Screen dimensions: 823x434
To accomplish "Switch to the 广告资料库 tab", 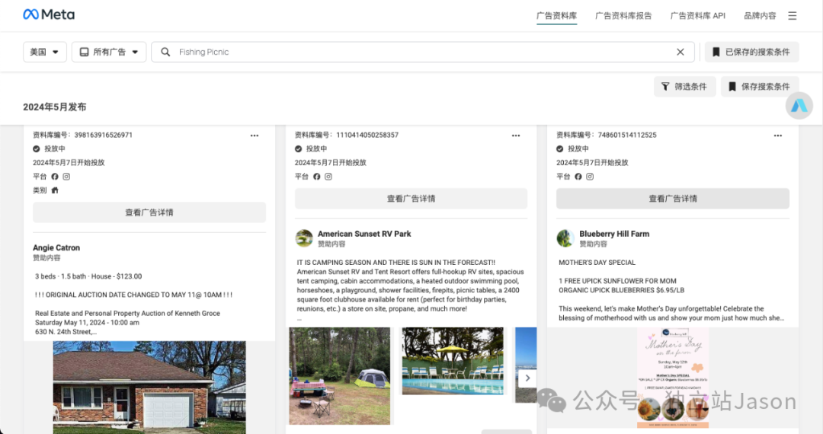I will click(x=556, y=16).
